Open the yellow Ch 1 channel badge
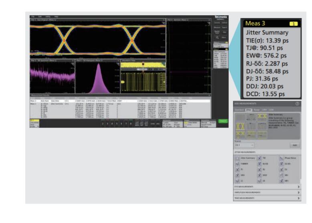The image size is (312, 223). (34, 124)
